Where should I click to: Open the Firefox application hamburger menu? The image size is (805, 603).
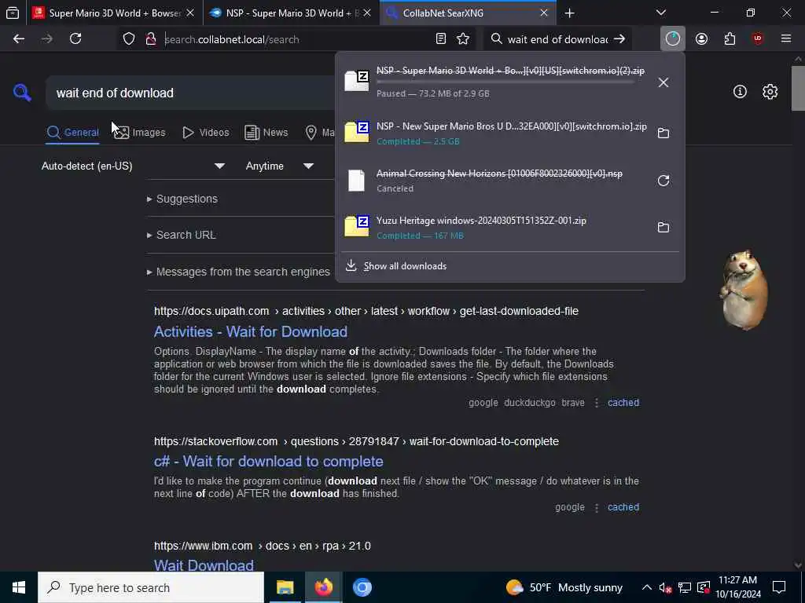pos(786,39)
